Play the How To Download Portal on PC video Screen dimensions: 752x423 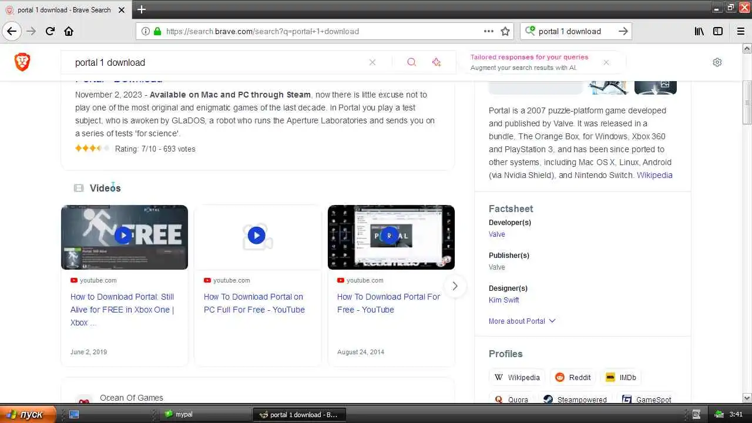[256, 236]
